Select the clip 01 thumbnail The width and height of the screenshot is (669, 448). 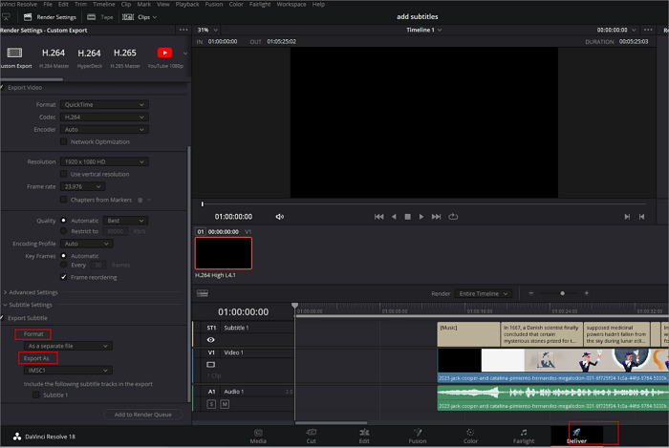(x=224, y=253)
